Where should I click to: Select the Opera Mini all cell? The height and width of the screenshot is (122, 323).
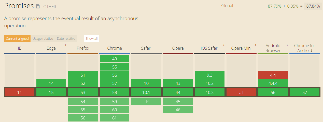click(241, 92)
